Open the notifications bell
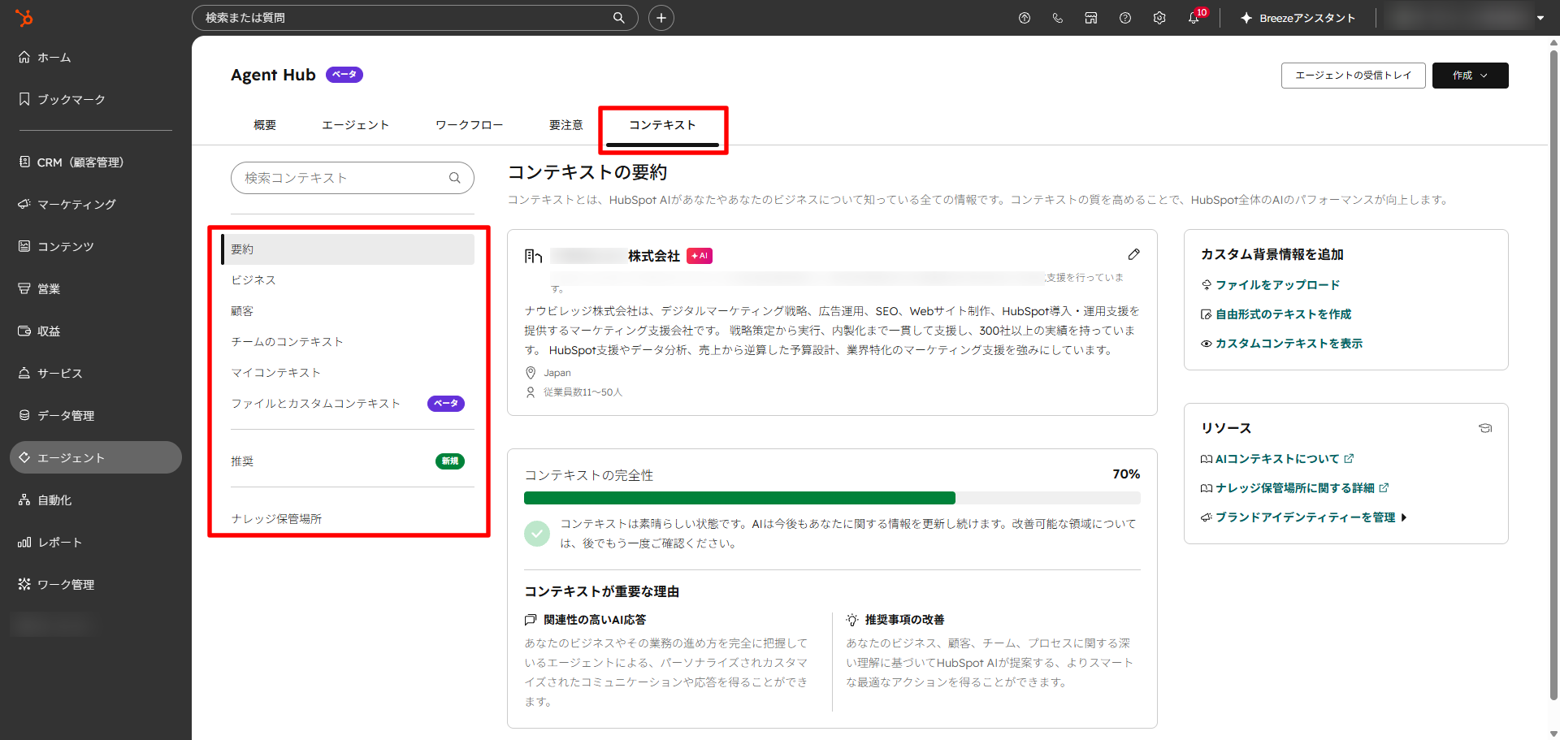1560x740 pixels. [x=1194, y=18]
